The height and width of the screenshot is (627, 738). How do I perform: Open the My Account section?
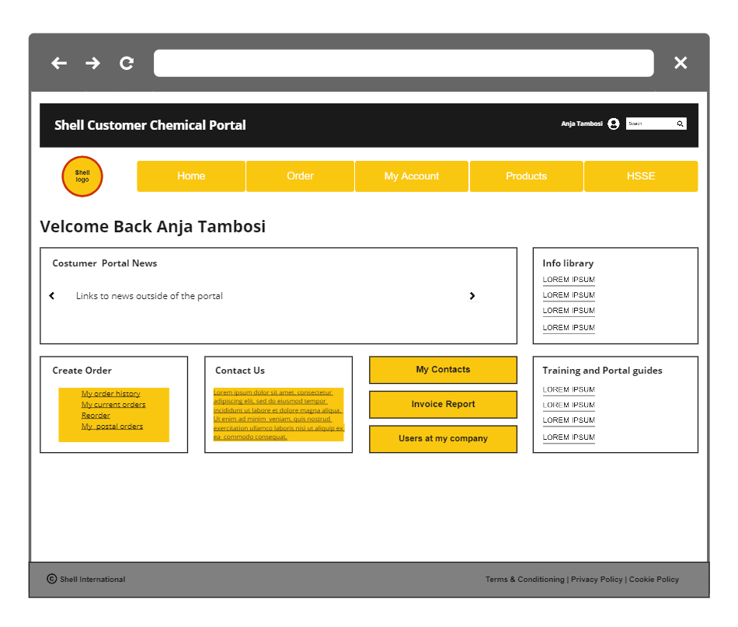(411, 176)
